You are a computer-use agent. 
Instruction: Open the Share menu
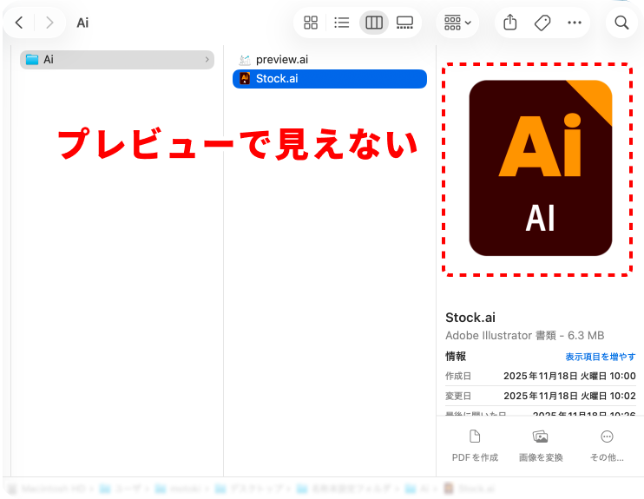(510, 23)
